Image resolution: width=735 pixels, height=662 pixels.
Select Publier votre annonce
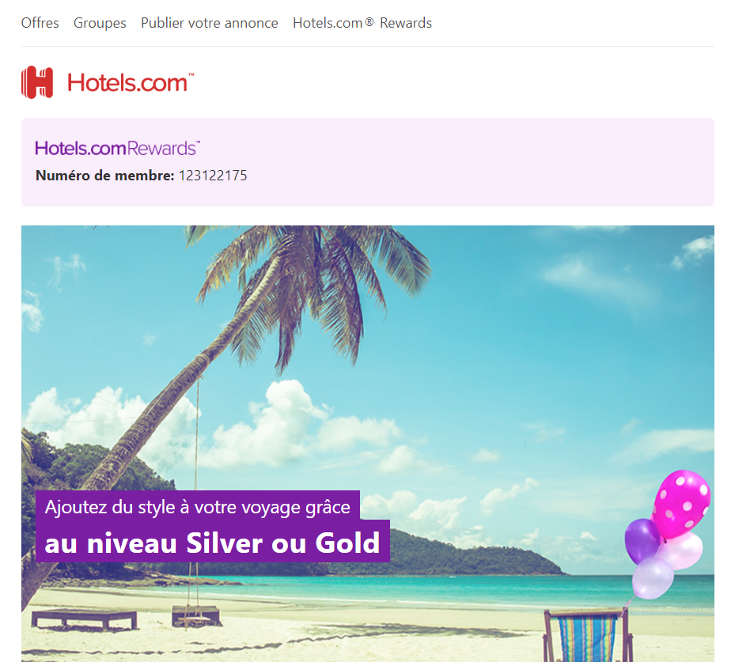[210, 23]
